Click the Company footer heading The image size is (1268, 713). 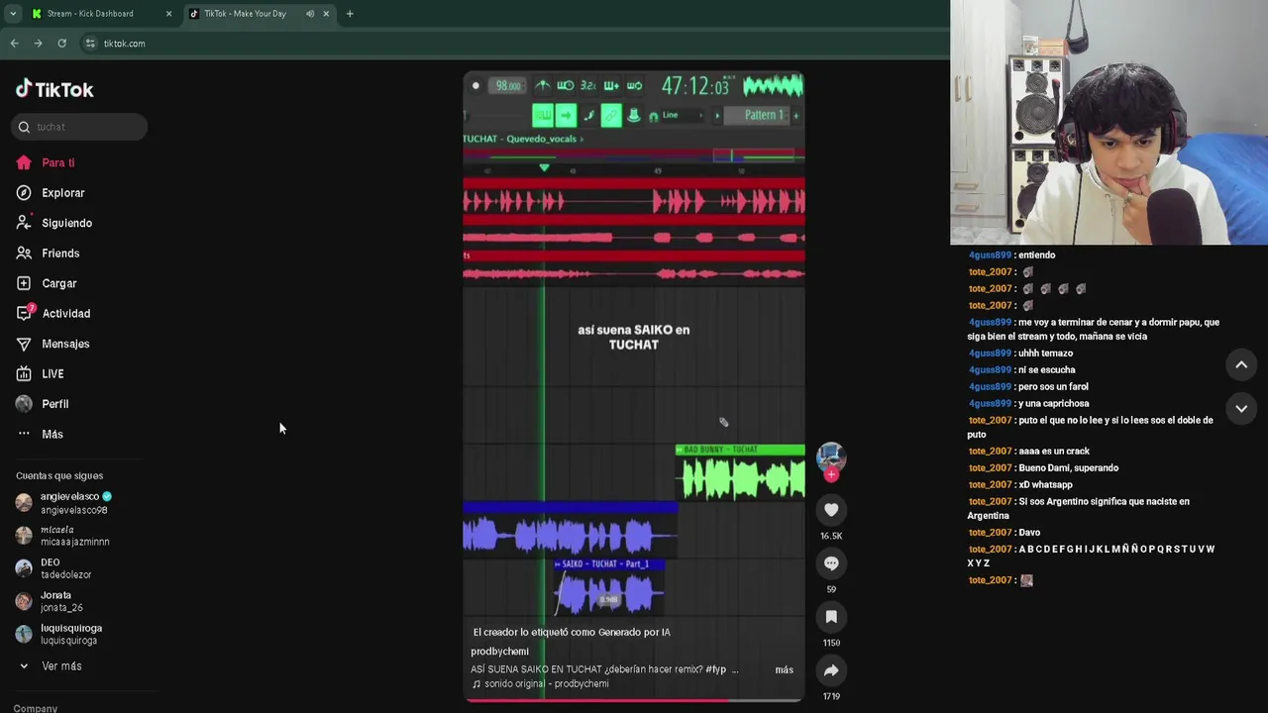(36, 708)
